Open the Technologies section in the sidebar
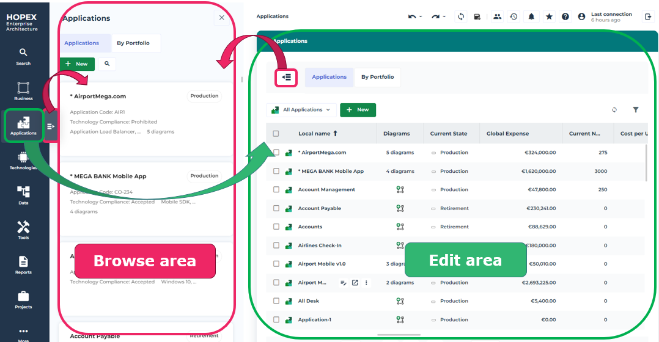659x342 pixels. pyautogui.click(x=23, y=161)
